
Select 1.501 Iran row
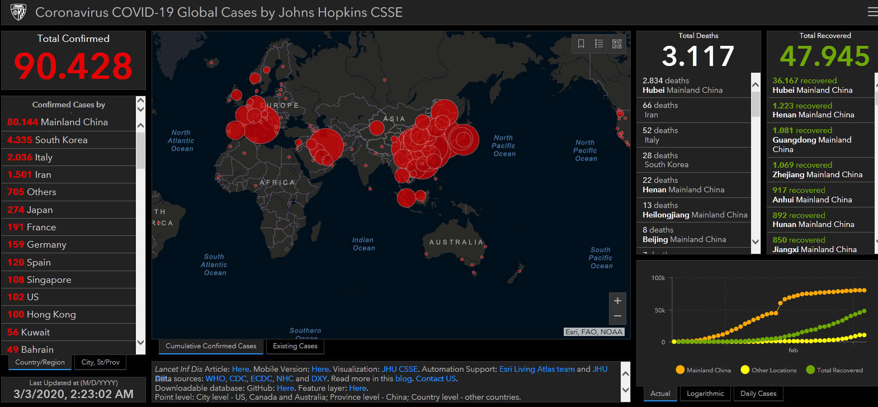69,174
